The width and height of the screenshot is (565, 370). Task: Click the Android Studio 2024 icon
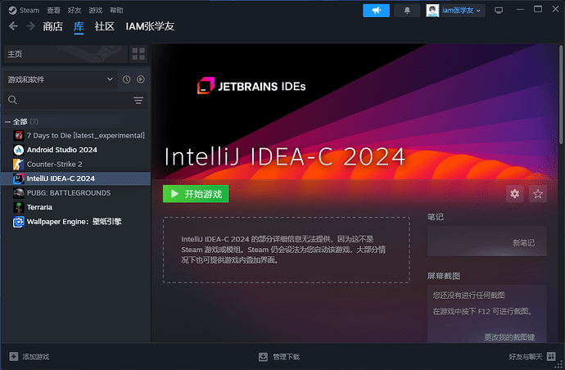pyautogui.click(x=18, y=150)
